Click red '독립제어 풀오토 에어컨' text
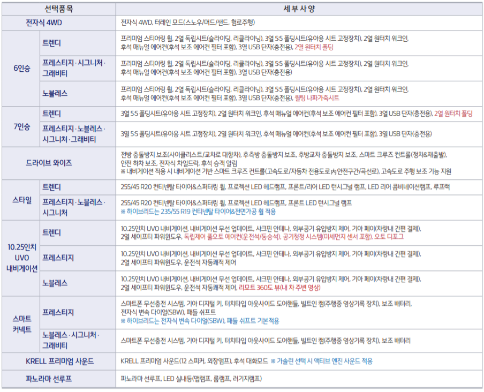 tap(232, 237)
